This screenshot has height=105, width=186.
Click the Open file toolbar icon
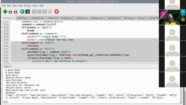click(10, 12)
